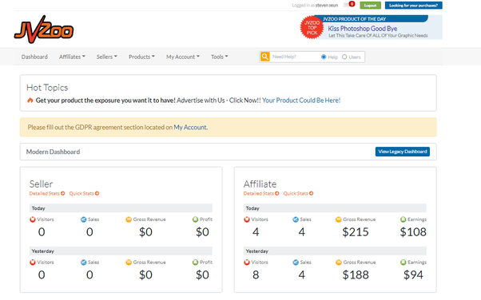Click the Seller panel heading
The width and height of the screenshot is (481, 300).
click(41, 184)
